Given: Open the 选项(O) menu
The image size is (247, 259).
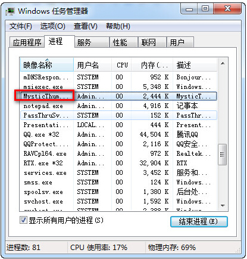Looking at the screenshot, I should tap(53, 26).
